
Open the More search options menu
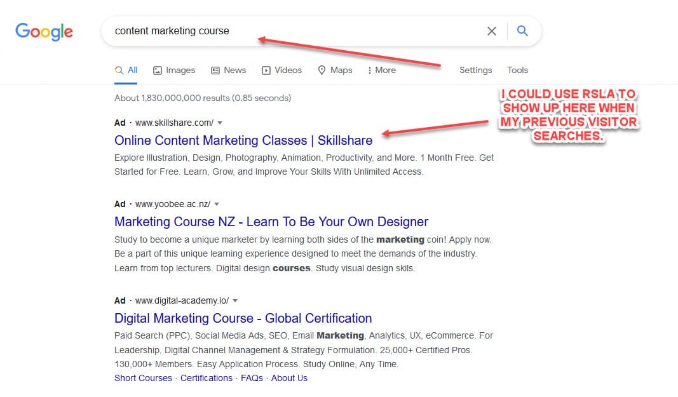pyautogui.click(x=382, y=70)
